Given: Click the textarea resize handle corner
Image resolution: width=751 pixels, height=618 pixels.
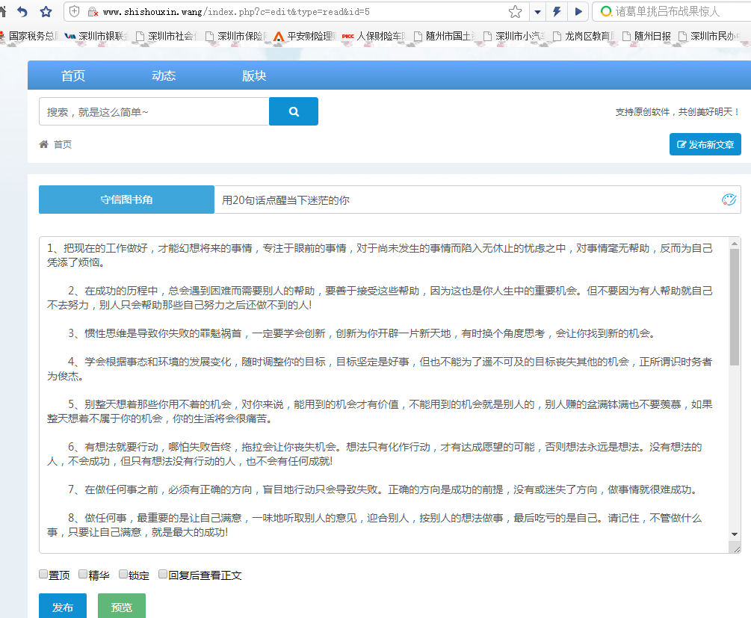Looking at the screenshot, I should pos(735,549).
